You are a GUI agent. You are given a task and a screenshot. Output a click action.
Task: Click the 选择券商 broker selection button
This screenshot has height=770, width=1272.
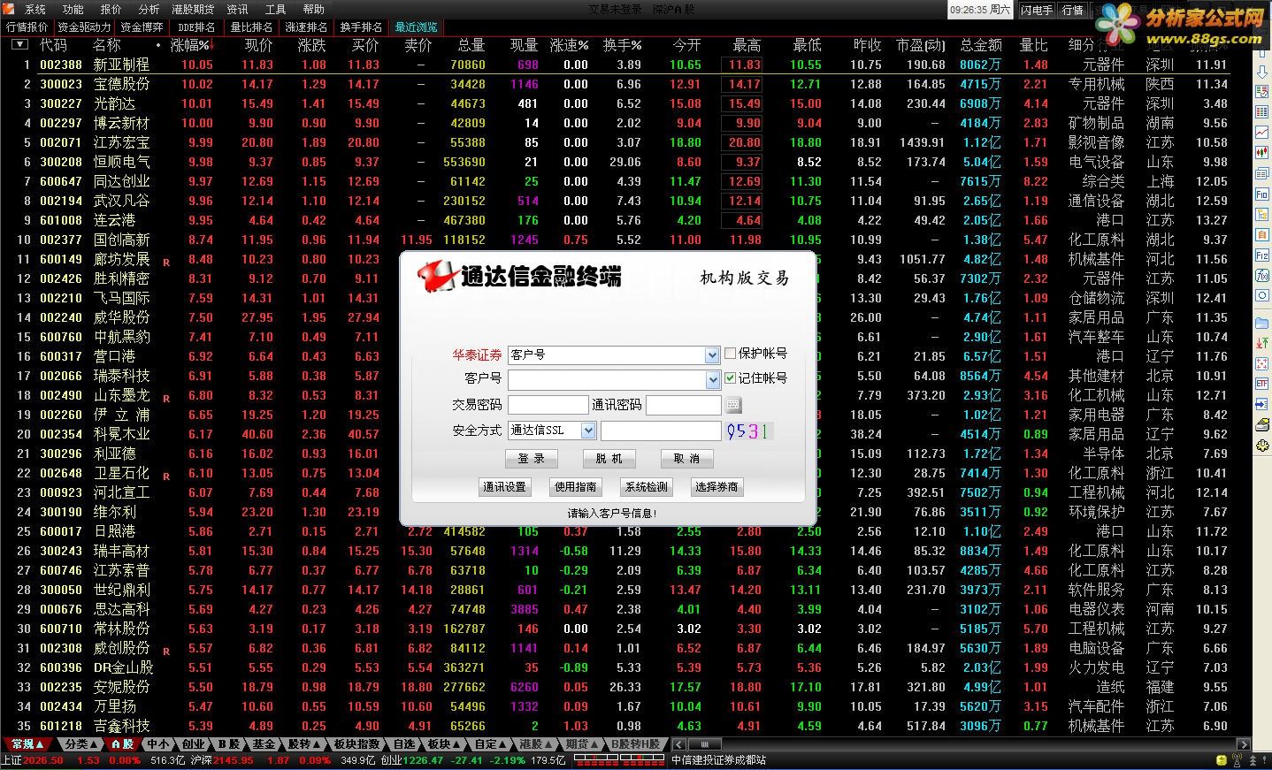(717, 487)
